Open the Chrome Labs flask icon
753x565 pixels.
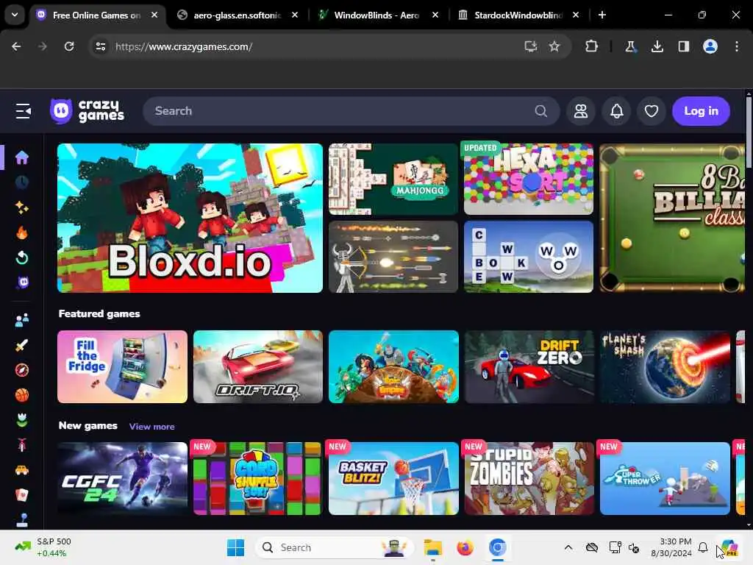[630, 46]
